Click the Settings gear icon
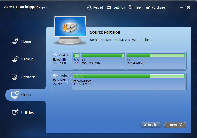Screen dimensions: 197x138 109,7
